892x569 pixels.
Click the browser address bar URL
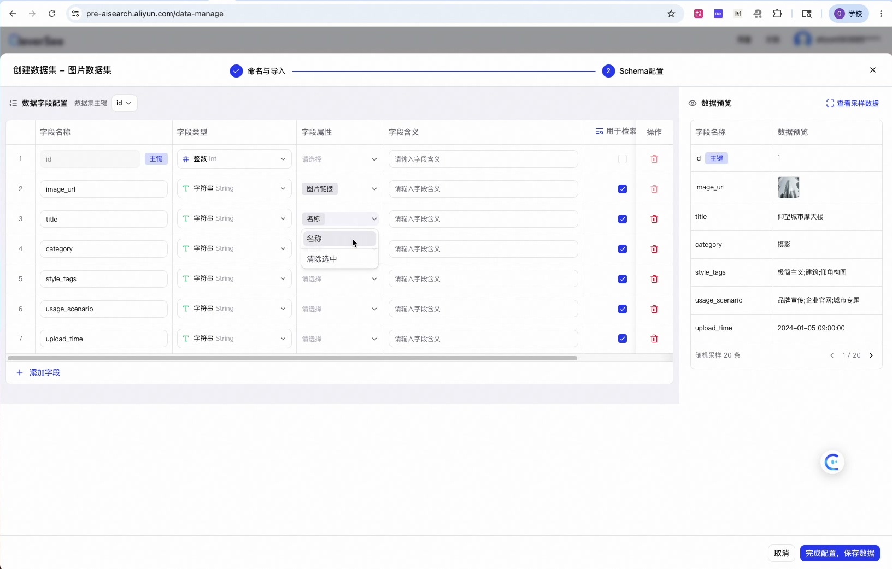point(155,14)
